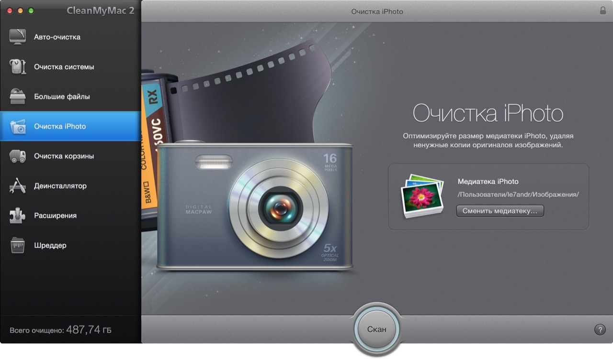The height and width of the screenshot is (359, 613).
Task: Go to Очистка корзины
Action: click(70, 156)
